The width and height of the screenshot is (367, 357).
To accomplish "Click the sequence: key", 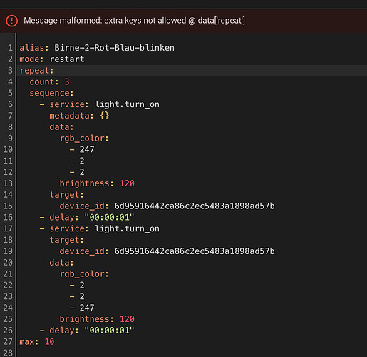I will 51,93.
